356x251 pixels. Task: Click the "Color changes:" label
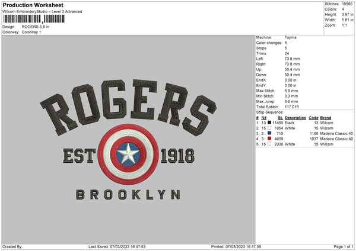click(x=269, y=43)
